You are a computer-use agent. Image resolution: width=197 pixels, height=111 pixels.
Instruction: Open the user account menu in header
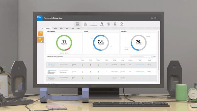155,18
